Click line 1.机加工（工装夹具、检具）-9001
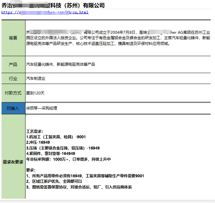 pos(56,137)
